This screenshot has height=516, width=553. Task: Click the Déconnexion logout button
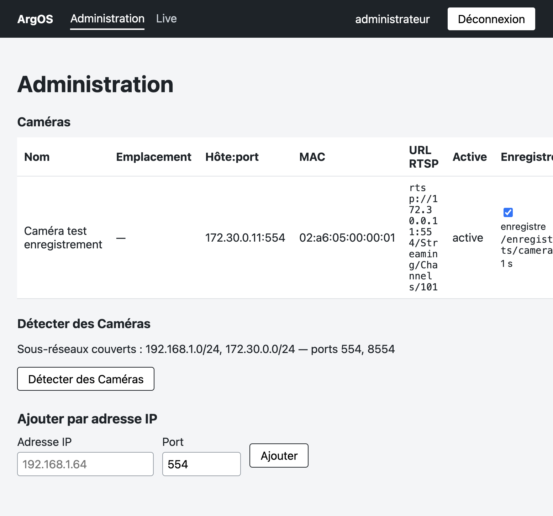pyautogui.click(x=491, y=19)
